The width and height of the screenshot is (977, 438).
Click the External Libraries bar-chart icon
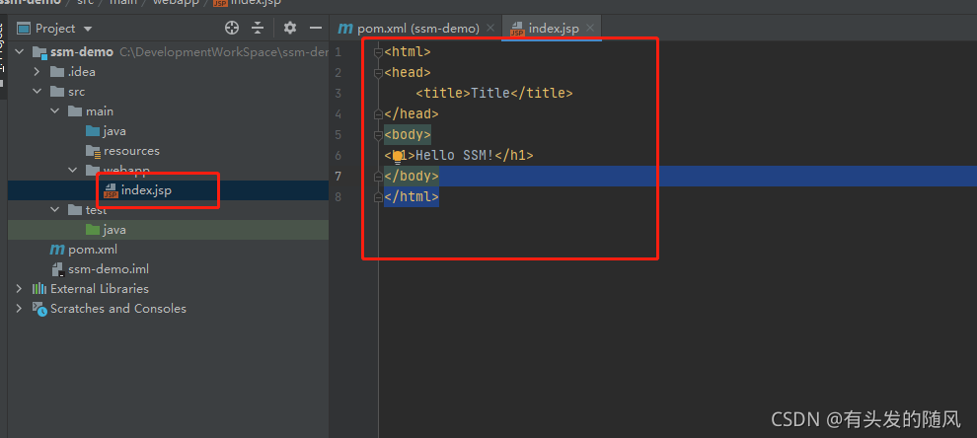(39, 288)
